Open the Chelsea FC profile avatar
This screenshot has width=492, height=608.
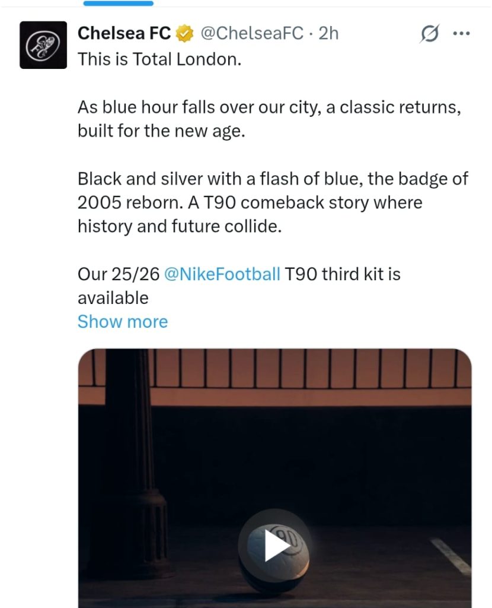pyautogui.click(x=43, y=45)
